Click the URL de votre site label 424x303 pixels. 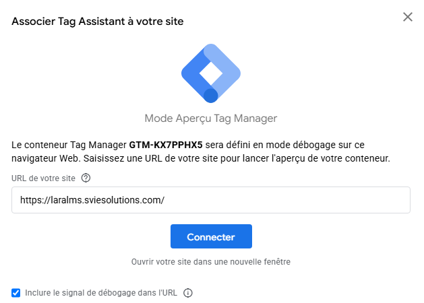[43, 178]
